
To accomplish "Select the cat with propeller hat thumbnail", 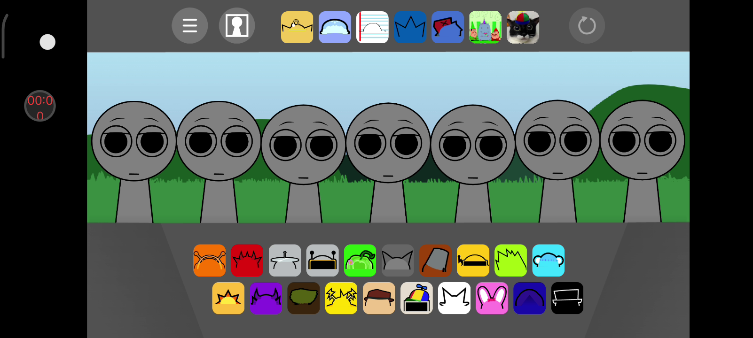I will pyautogui.click(x=523, y=27).
